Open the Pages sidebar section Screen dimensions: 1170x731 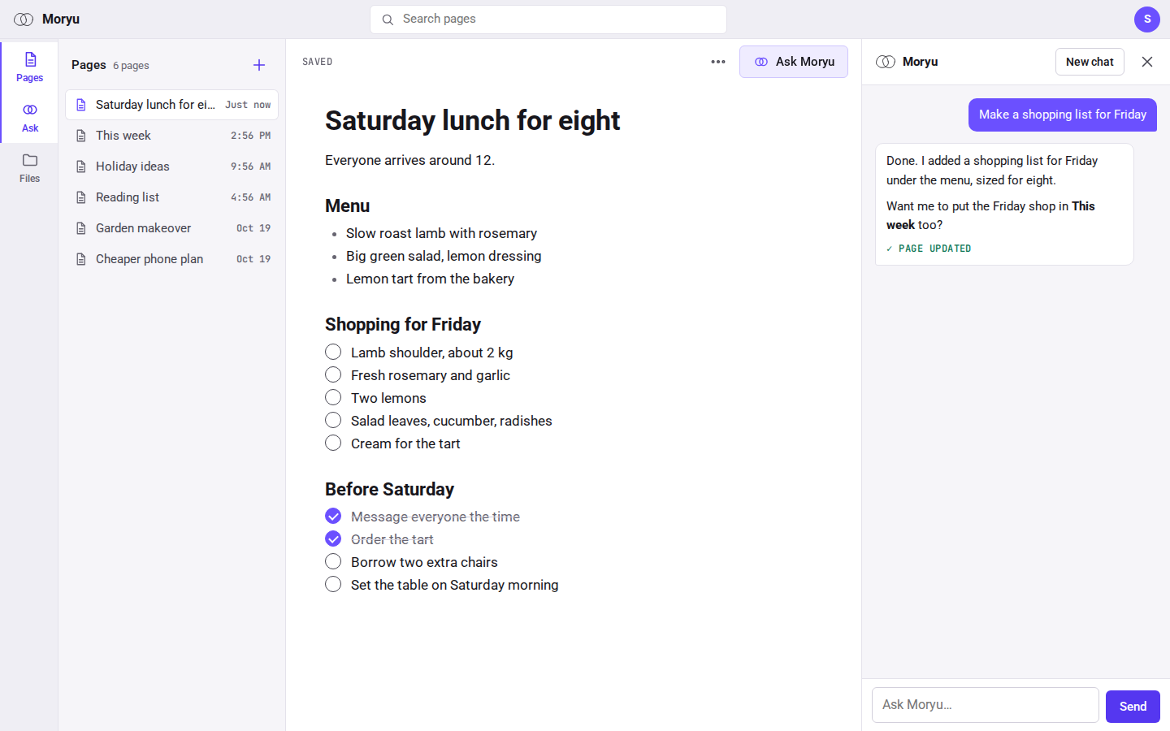[30, 67]
